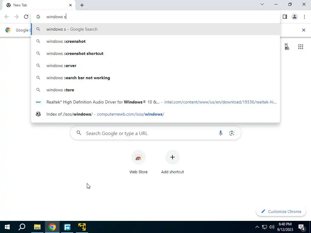The height and width of the screenshot is (233, 311).
Task: Dismiss the Google Chrome info bar
Action: pyautogui.click(x=303, y=30)
